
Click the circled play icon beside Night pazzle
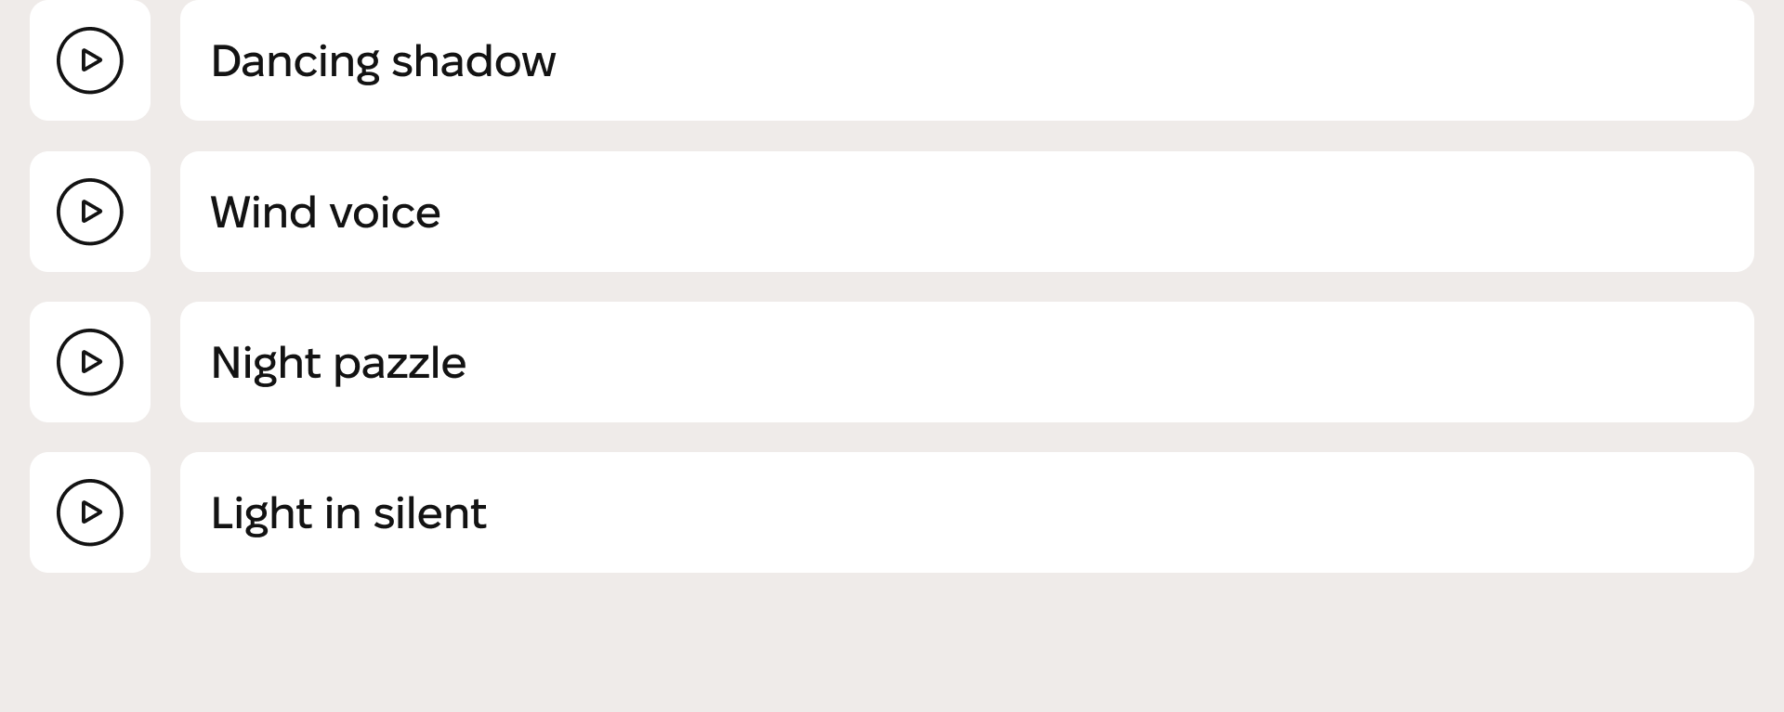(90, 362)
